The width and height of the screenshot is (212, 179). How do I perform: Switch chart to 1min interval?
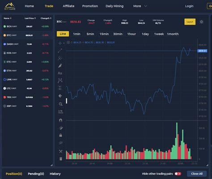[x=76, y=34]
